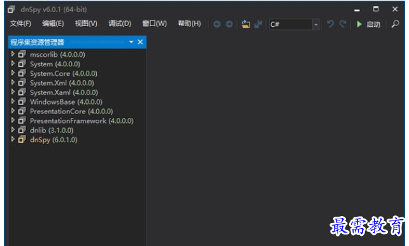The image size is (409, 246).
Task: Expand the PresentationFramework node arrow
Action: pyautogui.click(x=13, y=120)
